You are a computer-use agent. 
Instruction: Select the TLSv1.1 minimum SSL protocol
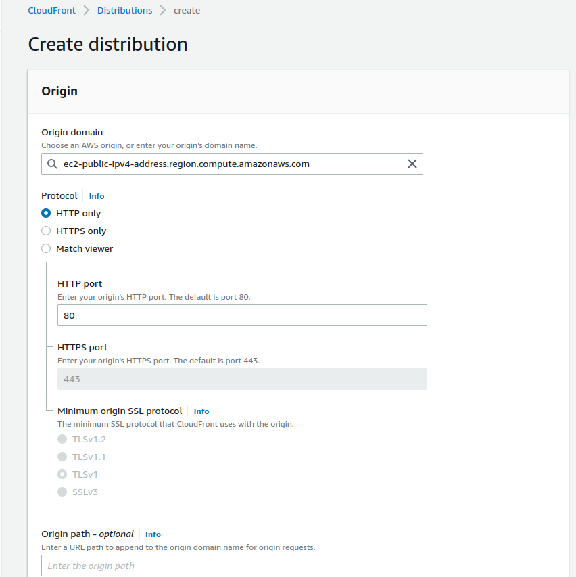(62, 457)
